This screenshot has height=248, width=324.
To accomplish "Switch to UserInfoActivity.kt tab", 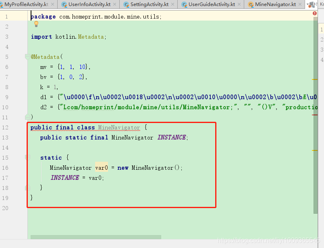I will [x=89, y=4].
